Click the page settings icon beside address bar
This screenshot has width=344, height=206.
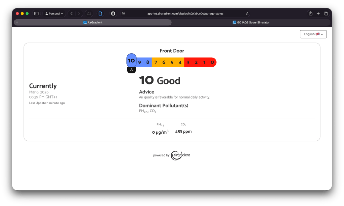124,14
